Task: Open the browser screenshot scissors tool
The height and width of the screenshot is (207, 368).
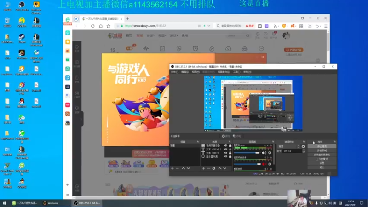Action: click(275, 26)
